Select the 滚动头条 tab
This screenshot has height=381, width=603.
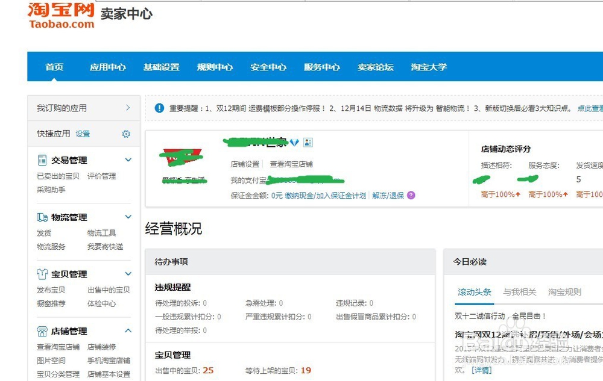pos(474,292)
